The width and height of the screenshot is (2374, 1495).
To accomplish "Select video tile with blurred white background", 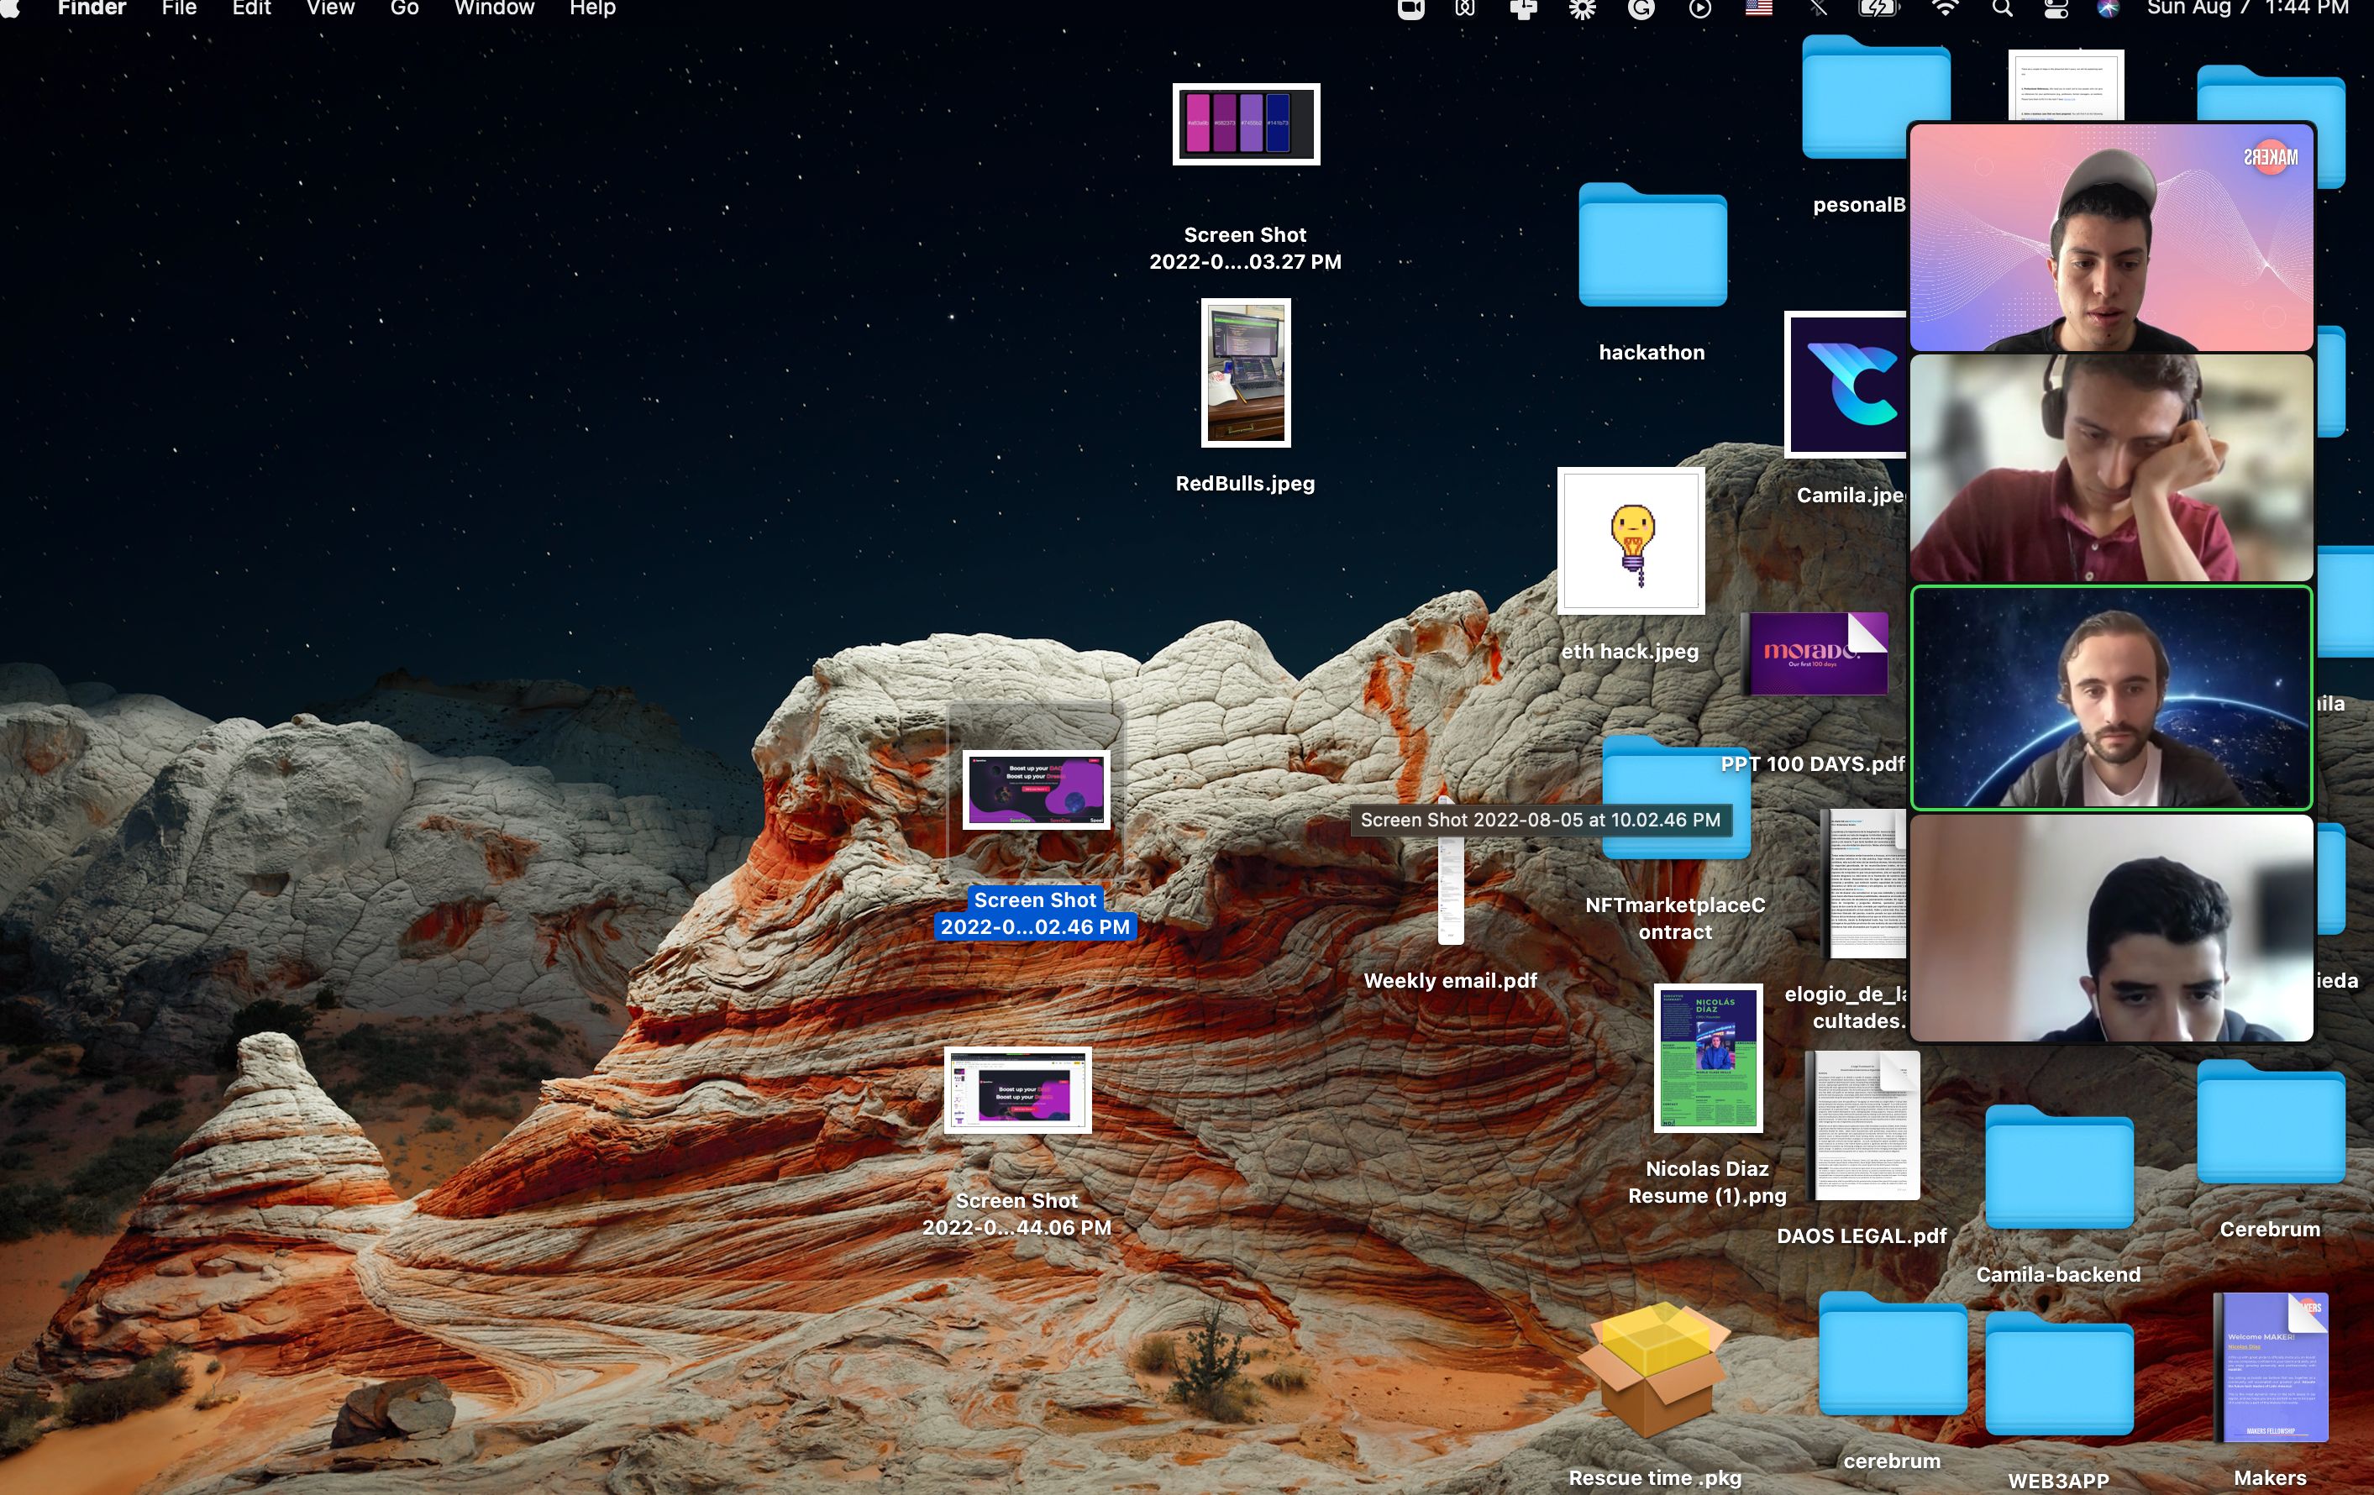I will [x=2111, y=928].
